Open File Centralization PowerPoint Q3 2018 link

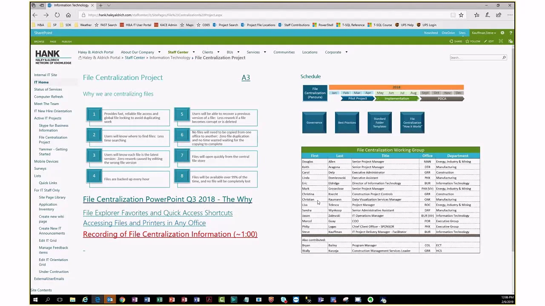[x=167, y=199]
